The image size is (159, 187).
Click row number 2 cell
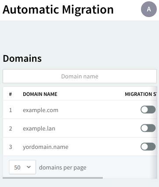pyautogui.click(x=11, y=128)
